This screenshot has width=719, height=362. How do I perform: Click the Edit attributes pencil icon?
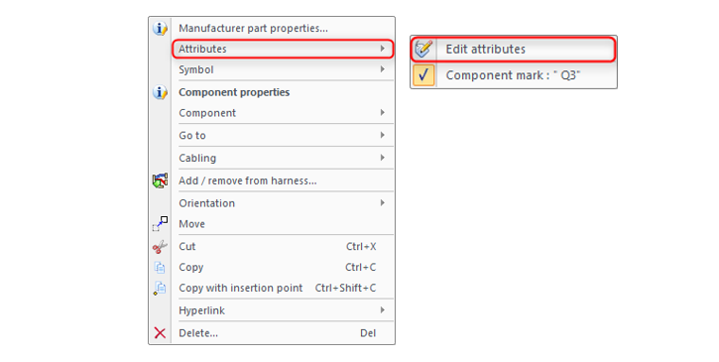[x=423, y=49]
